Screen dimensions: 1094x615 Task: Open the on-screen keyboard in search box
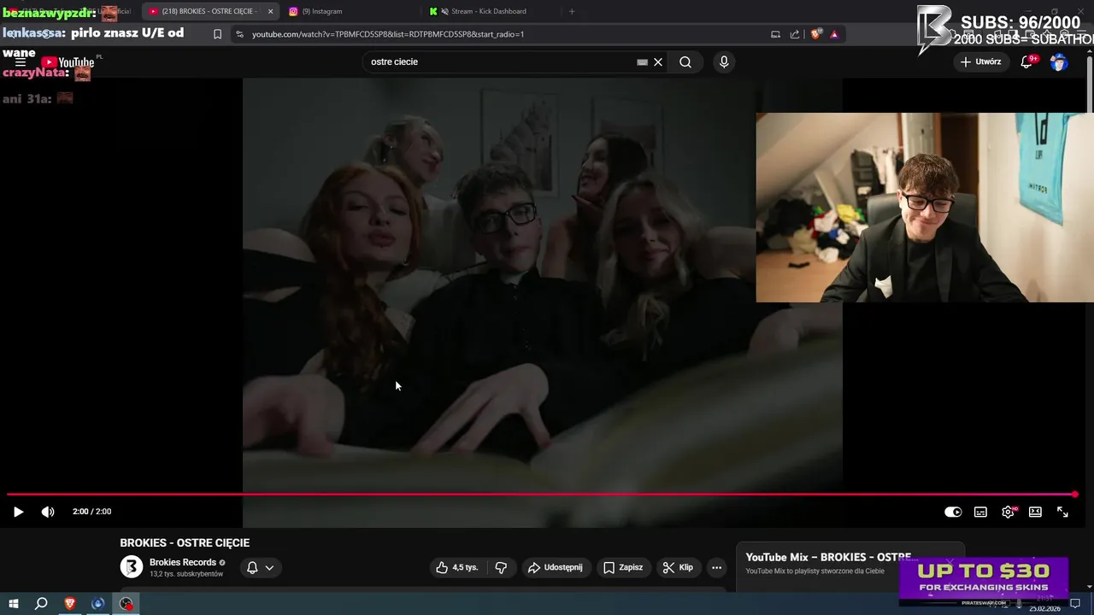pos(642,62)
